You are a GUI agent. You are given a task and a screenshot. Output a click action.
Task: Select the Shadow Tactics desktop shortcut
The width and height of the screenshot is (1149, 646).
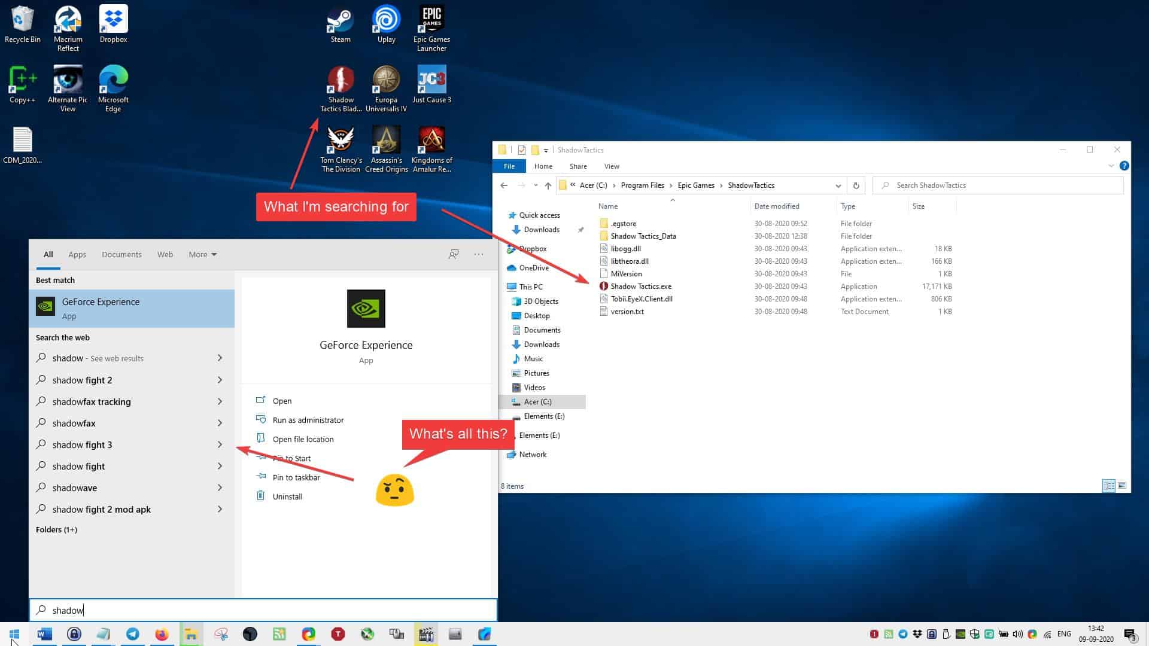[341, 89]
